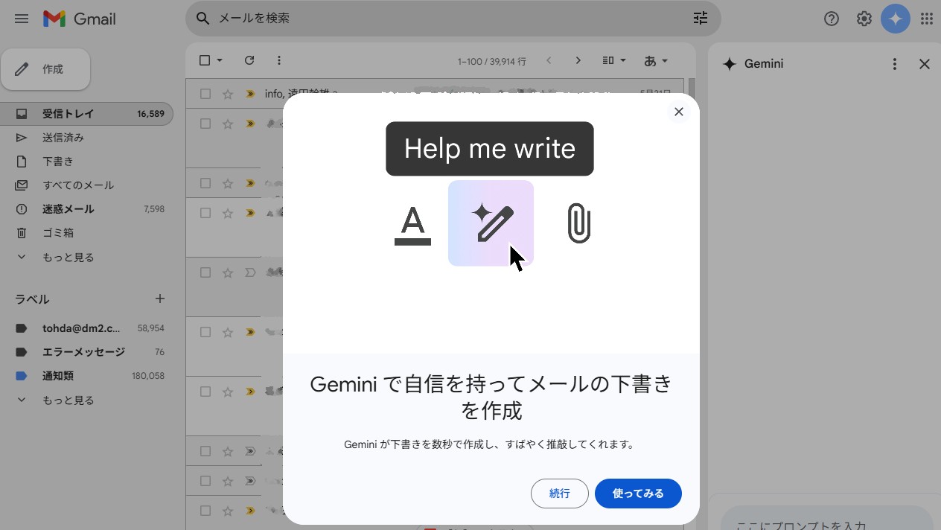Viewport: 941px width, 530px height.
Task: Open the input tools あ dropdown
Action: pyautogui.click(x=655, y=60)
